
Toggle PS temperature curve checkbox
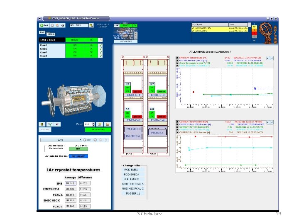(177, 61)
